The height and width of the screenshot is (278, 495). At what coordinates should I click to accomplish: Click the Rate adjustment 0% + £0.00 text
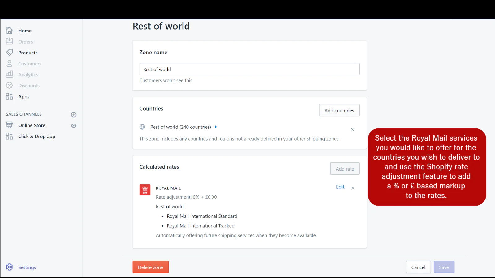click(x=186, y=197)
